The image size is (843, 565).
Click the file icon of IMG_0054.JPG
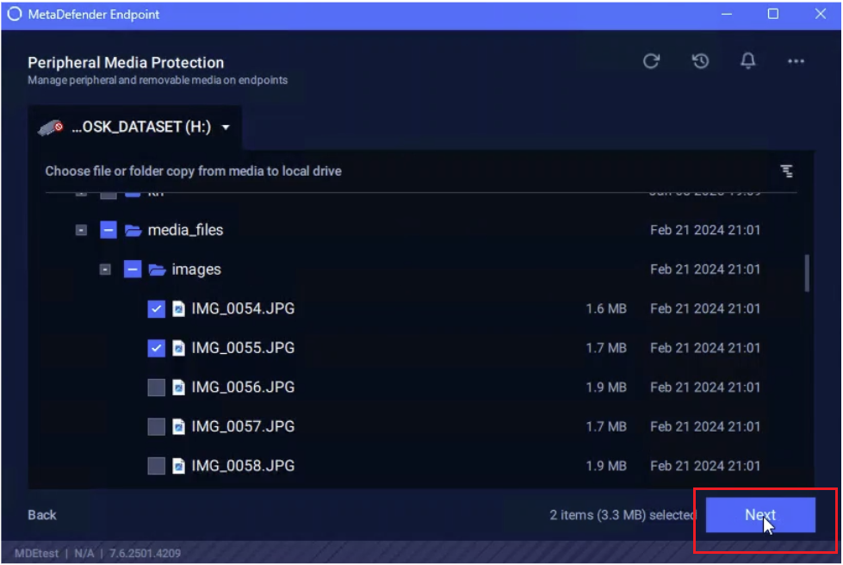(178, 309)
